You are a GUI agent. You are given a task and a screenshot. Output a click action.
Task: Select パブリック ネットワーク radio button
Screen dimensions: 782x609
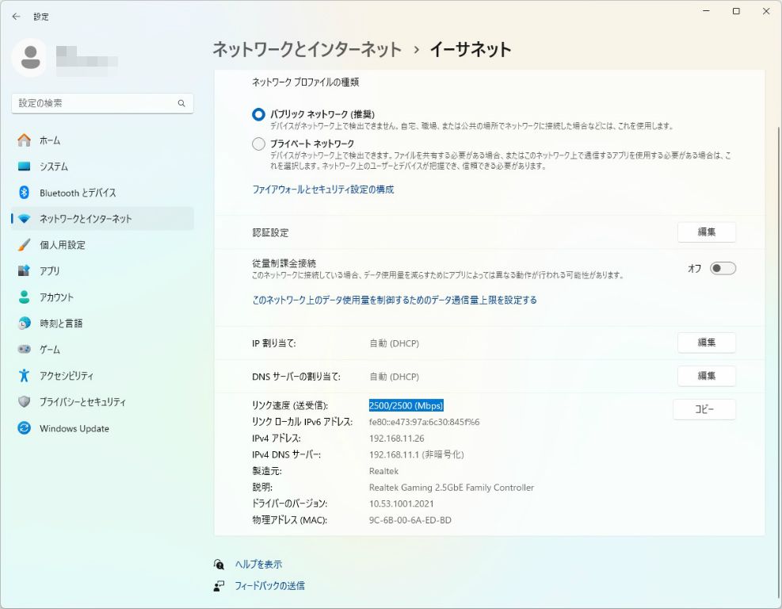tap(258, 114)
